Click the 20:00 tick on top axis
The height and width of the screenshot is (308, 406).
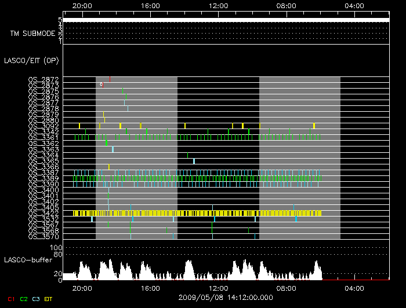[x=82, y=5]
